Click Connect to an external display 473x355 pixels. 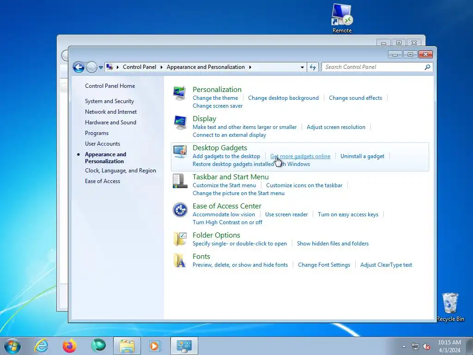click(x=229, y=135)
